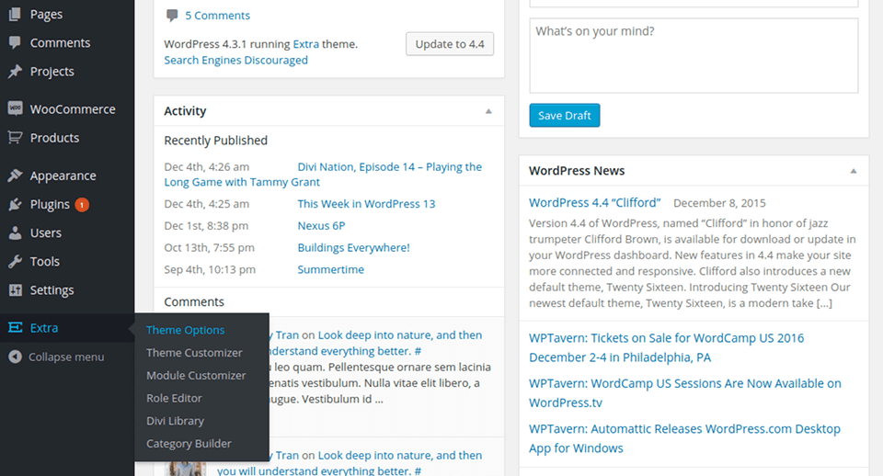Open Theme Options in Extra submenu
This screenshot has width=883, height=476.
185,330
